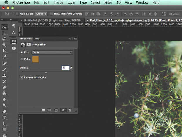Image resolution: width=182 pixels, height=137 pixels.
Task: Open the Window menu
Action: pos(142,2)
